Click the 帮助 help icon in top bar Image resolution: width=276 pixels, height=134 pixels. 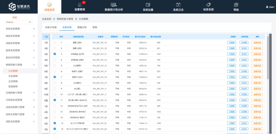(x=236, y=5)
